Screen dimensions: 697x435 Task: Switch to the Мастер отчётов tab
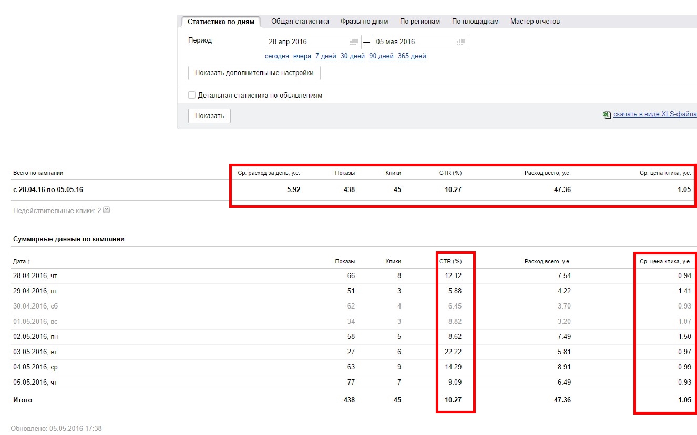click(x=535, y=22)
